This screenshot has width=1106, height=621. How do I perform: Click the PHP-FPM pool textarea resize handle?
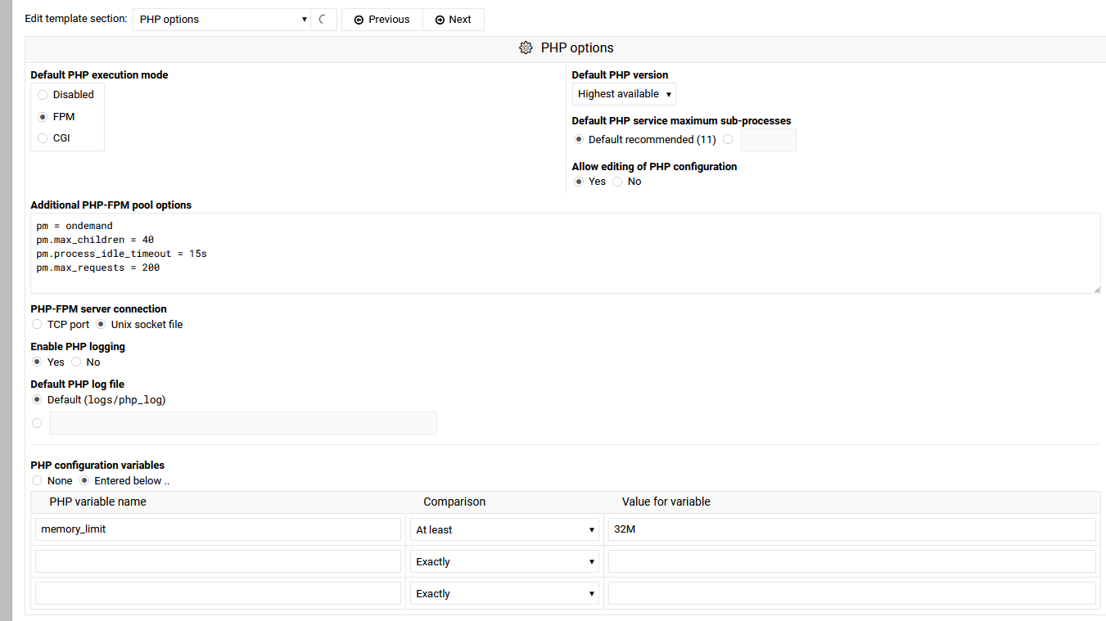click(1096, 289)
